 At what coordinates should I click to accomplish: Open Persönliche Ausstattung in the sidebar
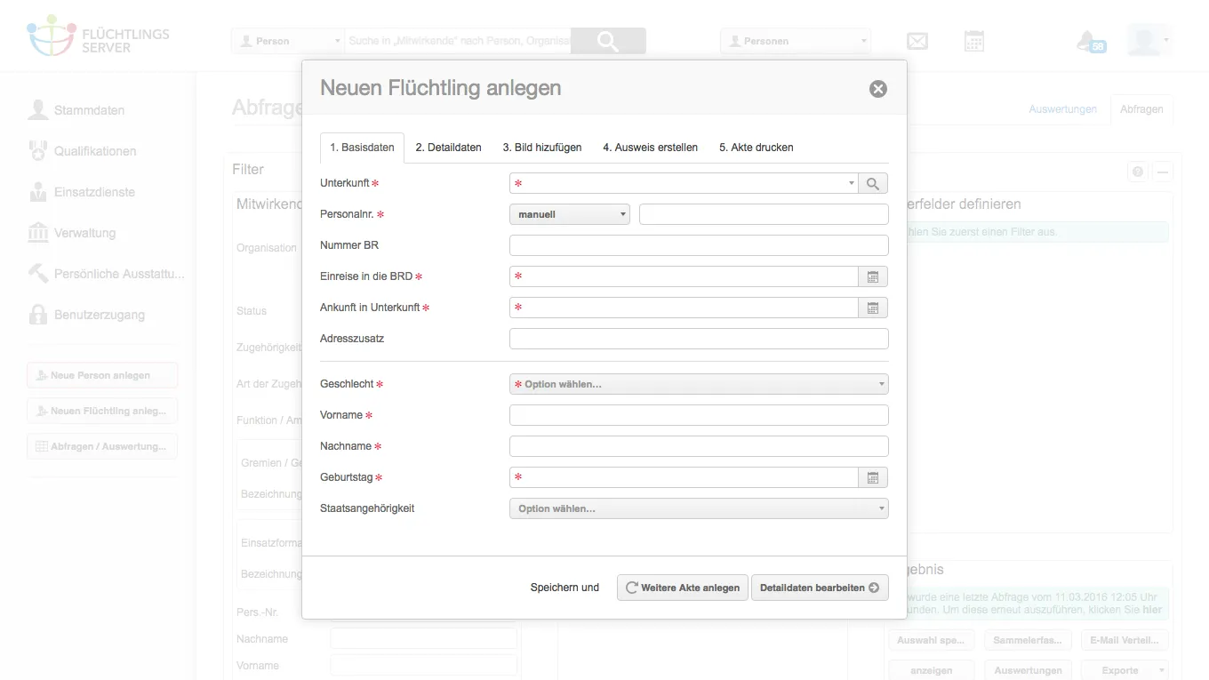pos(106,274)
